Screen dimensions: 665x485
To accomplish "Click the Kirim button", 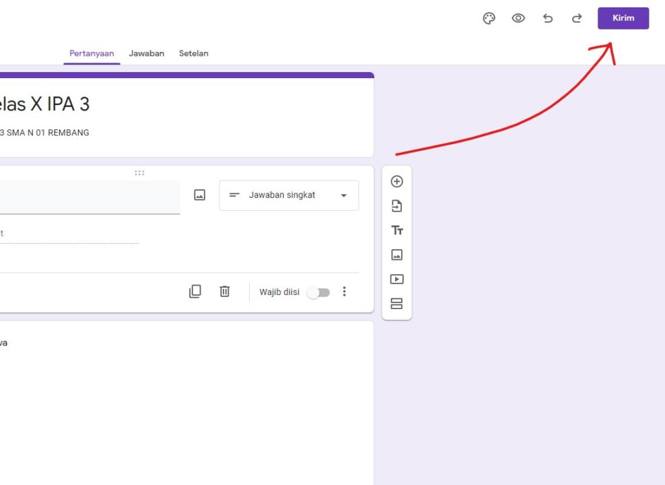I will coord(623,18).
